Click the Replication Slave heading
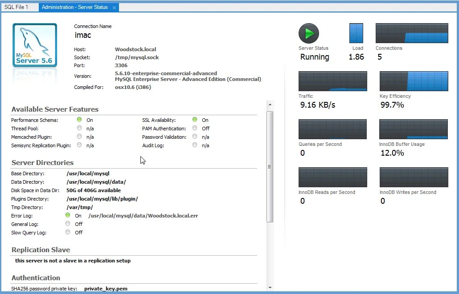The height and width of the screenshot is (294, 459). point(41,250)
